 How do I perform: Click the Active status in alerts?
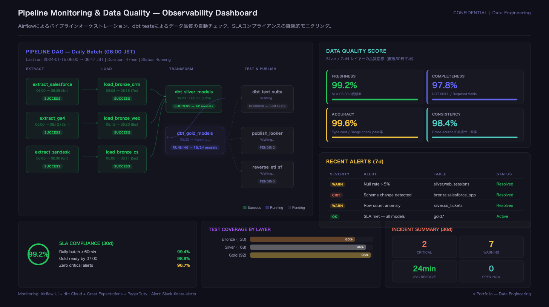(x=502, y=217)
